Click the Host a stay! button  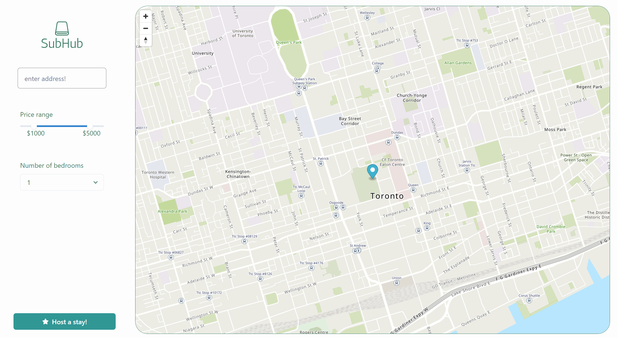point(64,321)
